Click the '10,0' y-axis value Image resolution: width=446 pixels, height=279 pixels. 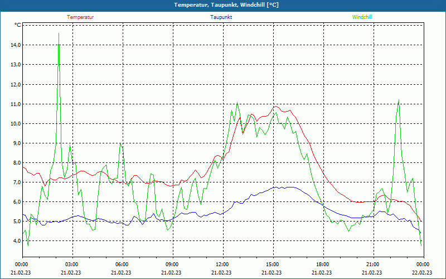click(16, 123)
